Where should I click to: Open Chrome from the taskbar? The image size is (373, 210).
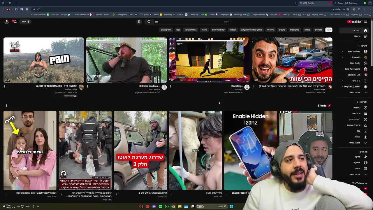(x=173, y=206)
